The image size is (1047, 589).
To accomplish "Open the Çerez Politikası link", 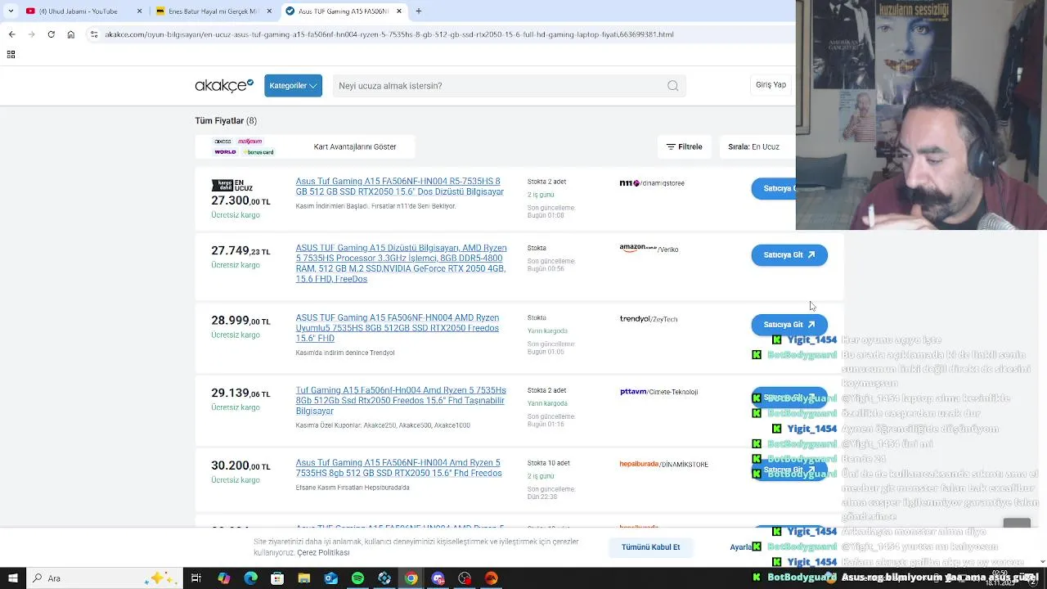I will tap(323, 553).
